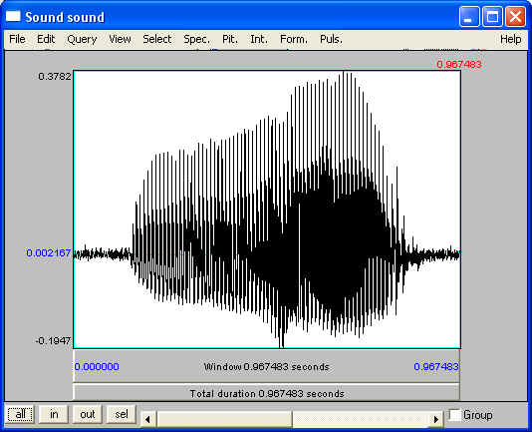The image size is (532, 432).
Task: Click the scrollbar right arrow
Action: click(x=436, y=419)
